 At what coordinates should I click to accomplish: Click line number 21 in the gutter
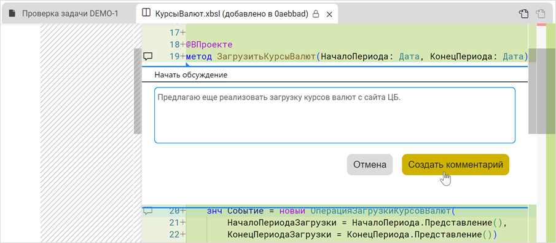click(174, 223)
